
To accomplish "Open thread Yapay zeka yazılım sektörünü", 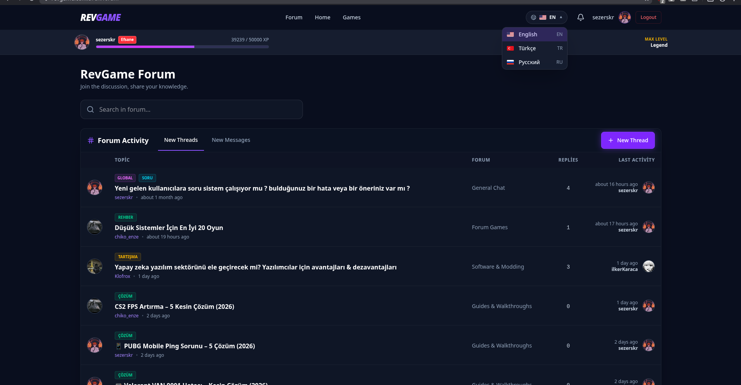I will 255,267.
